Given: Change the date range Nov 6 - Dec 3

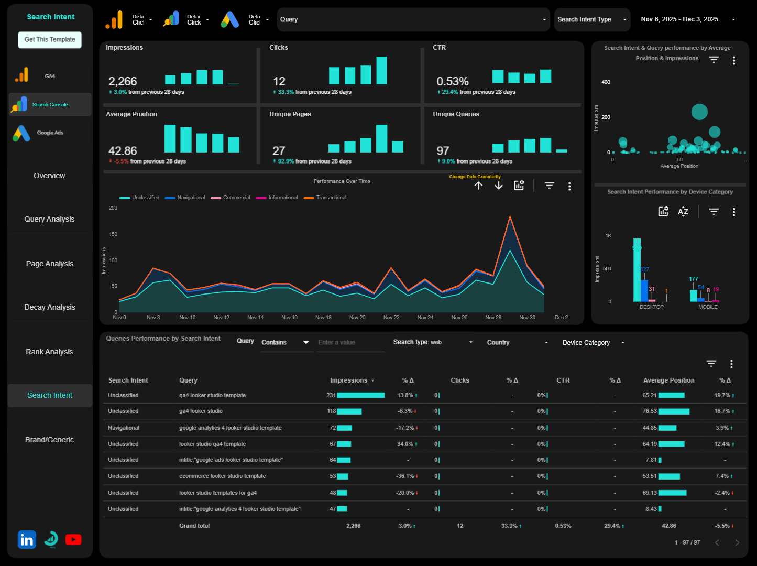Looking at the screenshot, I should coord(679,19).
